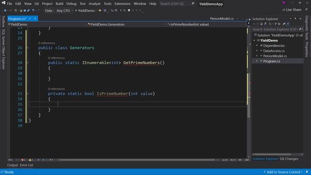The width and height of the screenshot is (311, 175).
Task: Switch to the Git Changes tab
Action: (289, 159)
